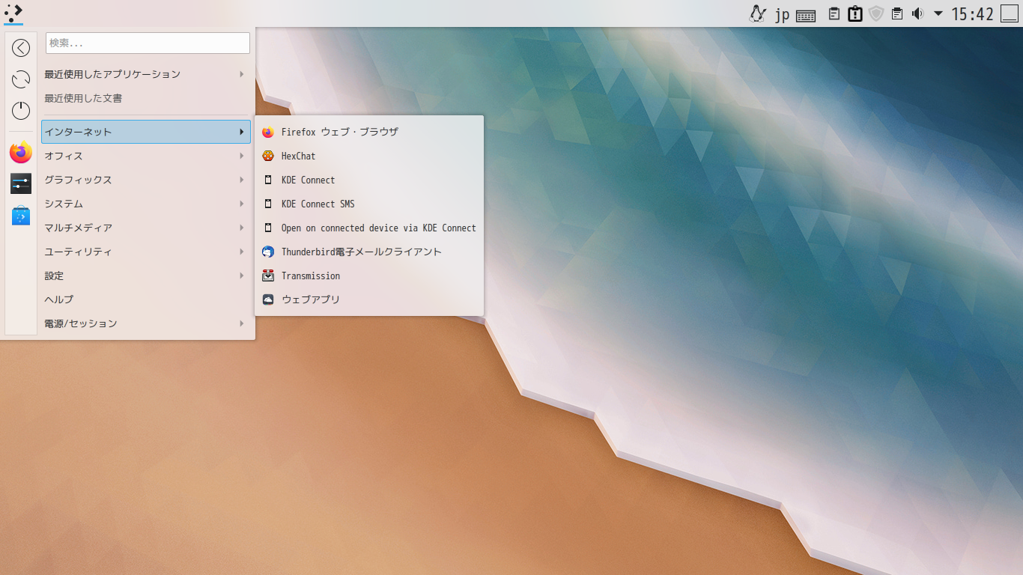Launch HexChat from the submenu

[x=369, y=156]
